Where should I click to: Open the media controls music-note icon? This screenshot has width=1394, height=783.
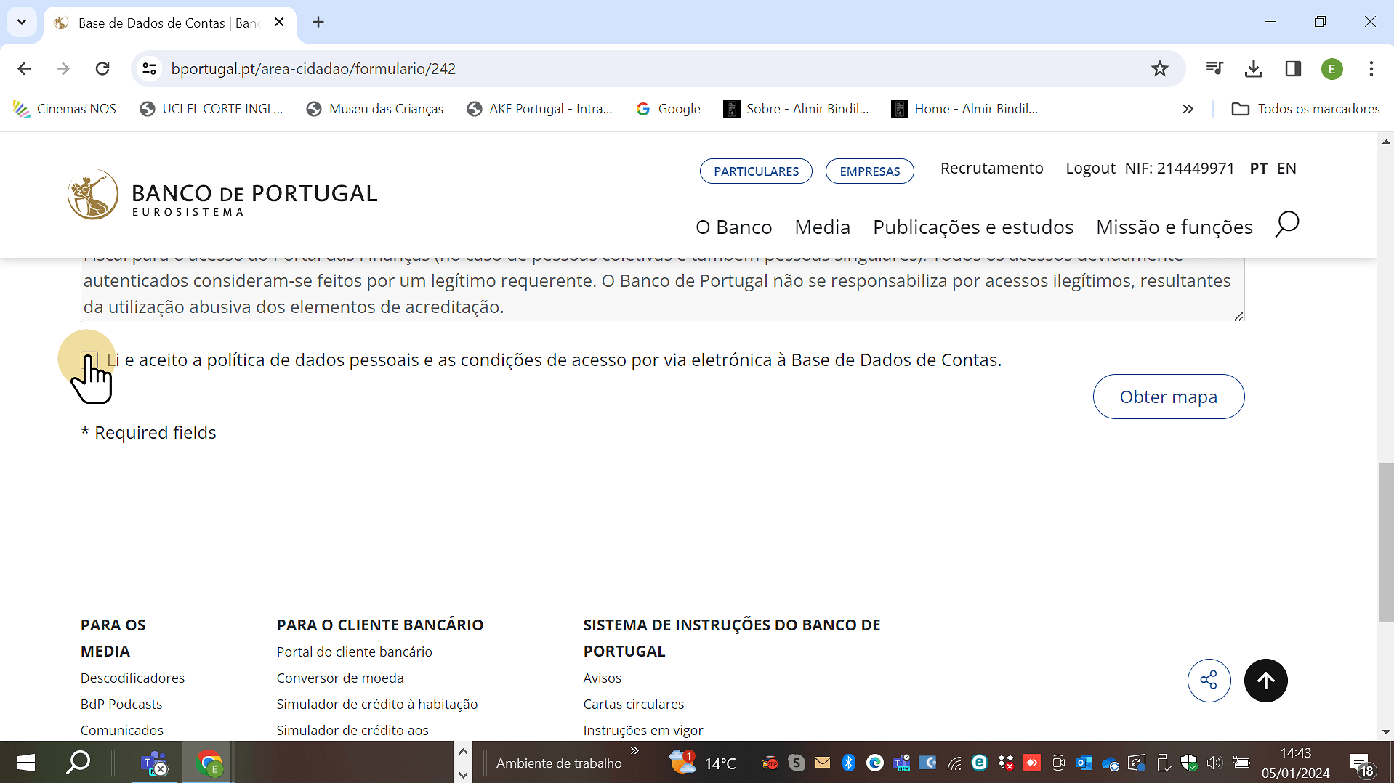(x=1214, y=68)
